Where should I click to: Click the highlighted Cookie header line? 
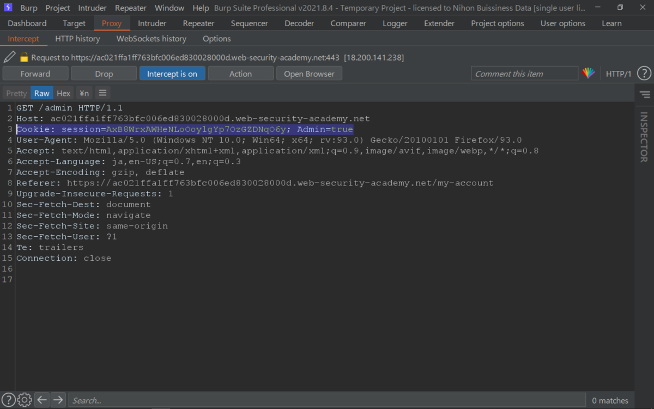[185, 129]
